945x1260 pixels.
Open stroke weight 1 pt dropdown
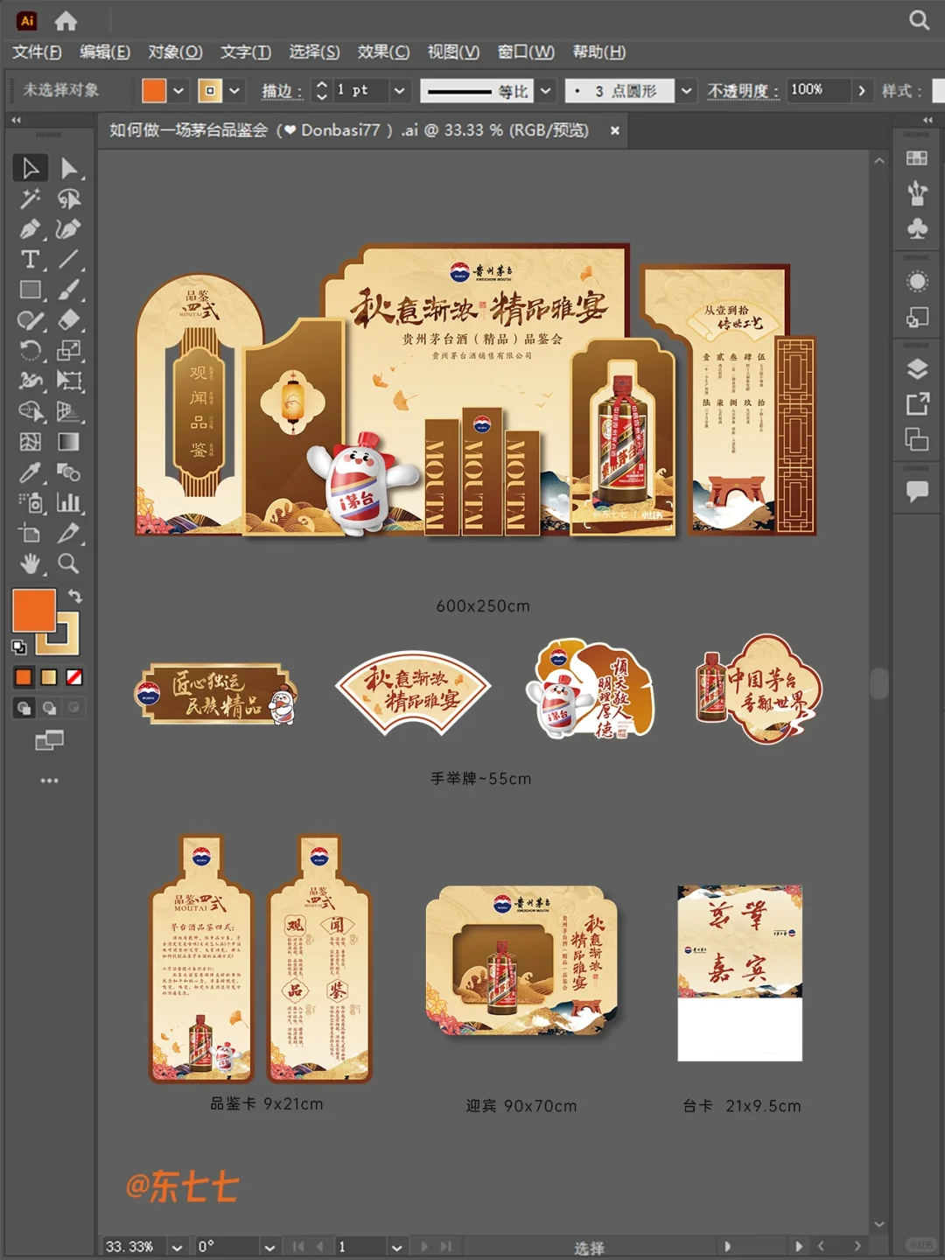click(x=399, y=90)
